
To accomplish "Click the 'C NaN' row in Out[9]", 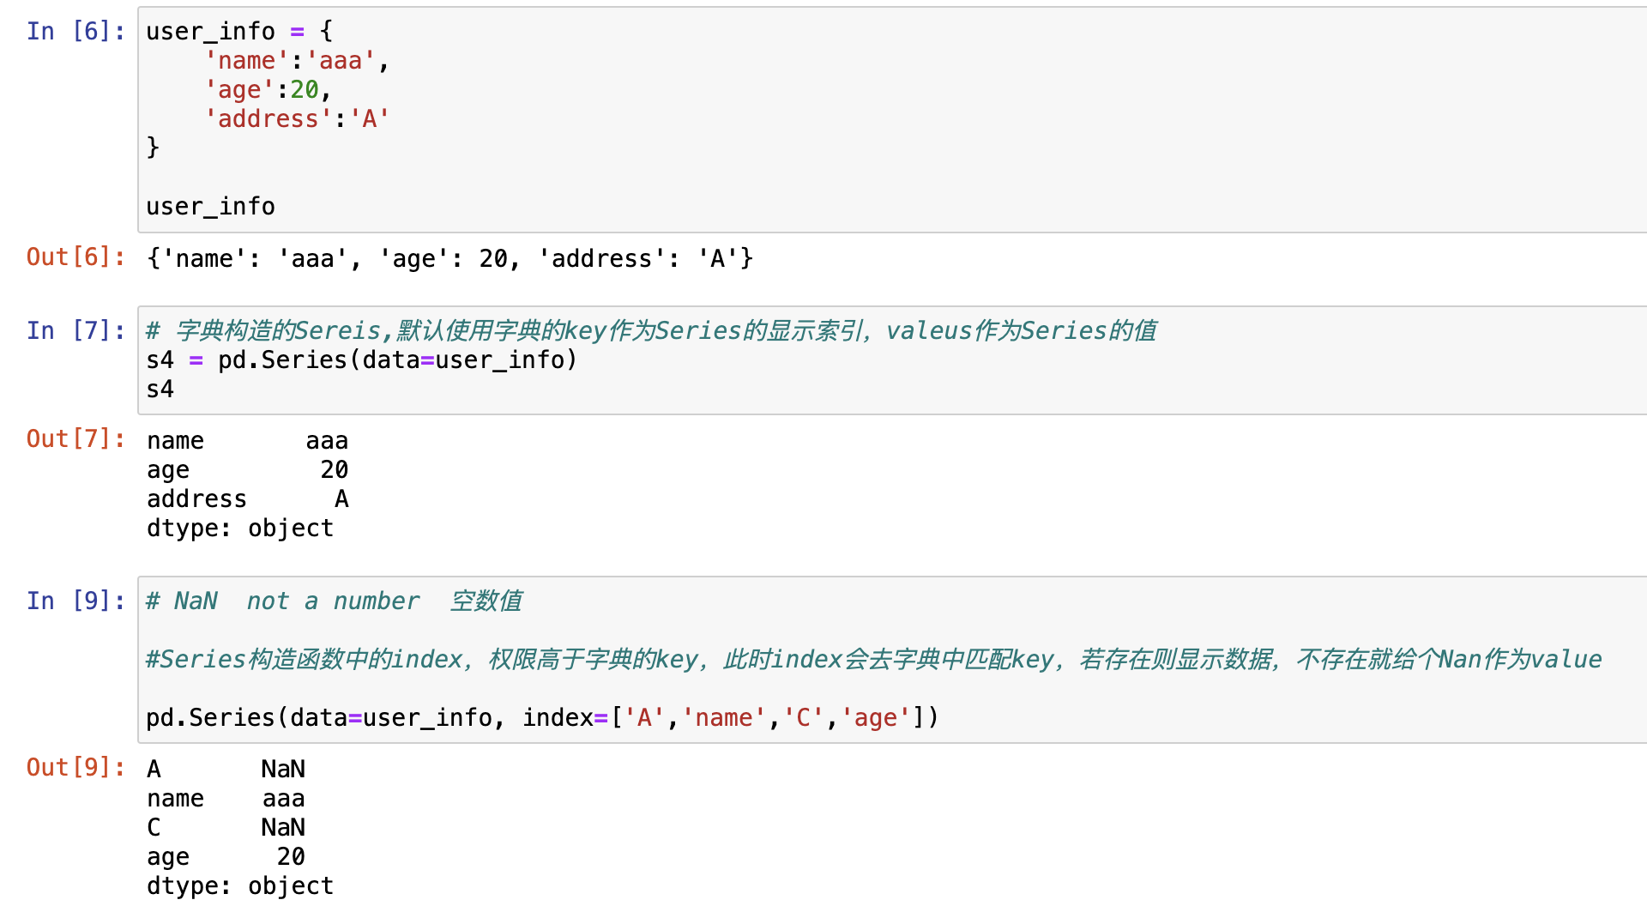I will coord(226,828).
